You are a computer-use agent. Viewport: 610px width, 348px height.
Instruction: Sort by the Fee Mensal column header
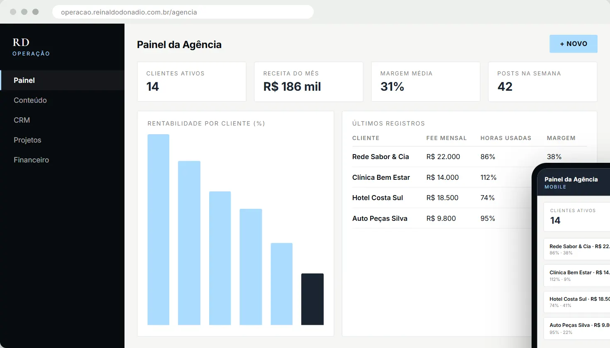447,138
